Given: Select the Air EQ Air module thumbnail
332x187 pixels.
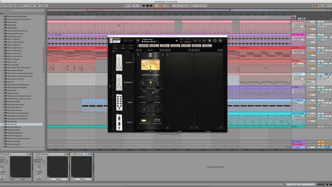Looking at the screenshot, I should 119,62.
